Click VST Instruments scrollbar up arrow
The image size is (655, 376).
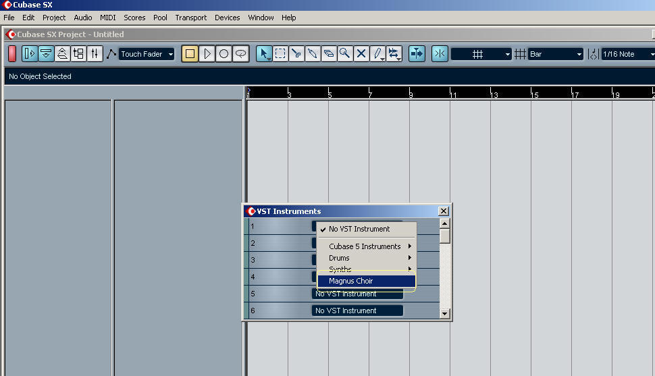tap(444, 223)
